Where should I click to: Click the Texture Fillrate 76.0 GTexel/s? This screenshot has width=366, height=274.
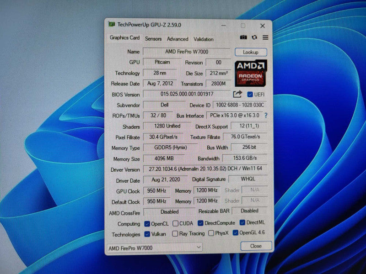click(x=245, y=137)
